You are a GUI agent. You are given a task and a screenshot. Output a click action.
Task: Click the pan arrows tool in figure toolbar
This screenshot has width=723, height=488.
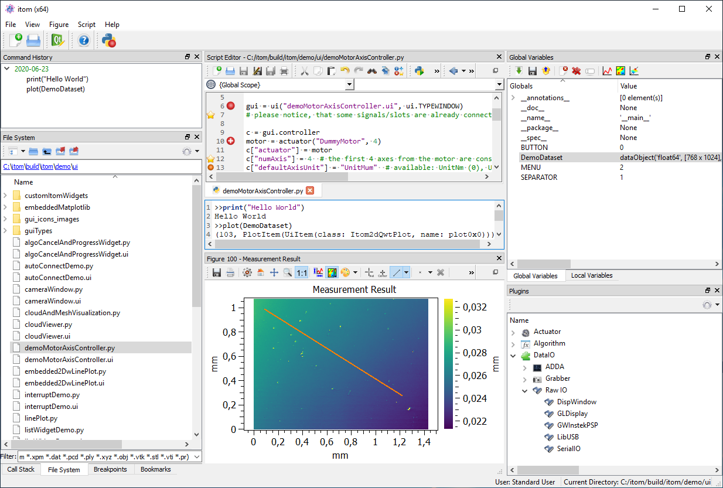[274, 272]
